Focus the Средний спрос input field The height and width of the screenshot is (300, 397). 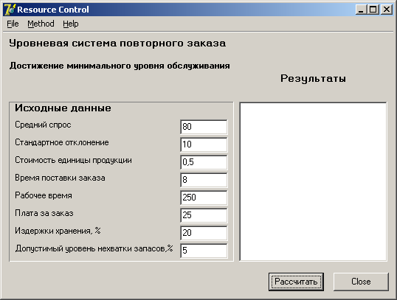coord(204,127)
